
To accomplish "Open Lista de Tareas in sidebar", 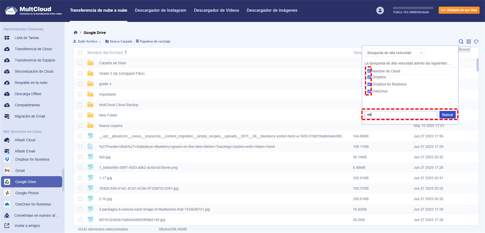I will (27, 38).
